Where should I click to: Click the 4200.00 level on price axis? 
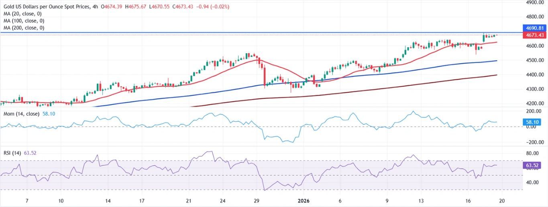(x=535, y=103)
